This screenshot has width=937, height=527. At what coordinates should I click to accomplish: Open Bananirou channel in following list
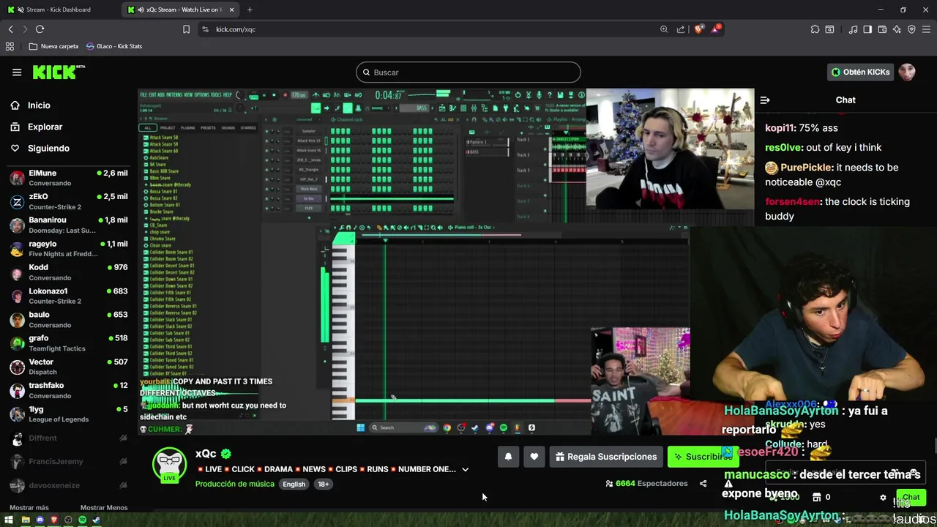coord(69,225)
